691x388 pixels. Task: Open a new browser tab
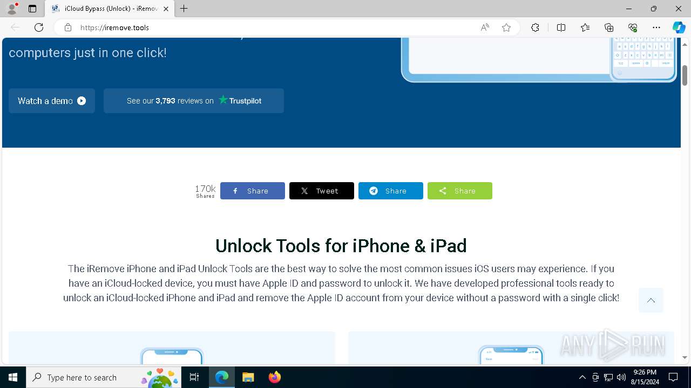click(x=184, y=9)
